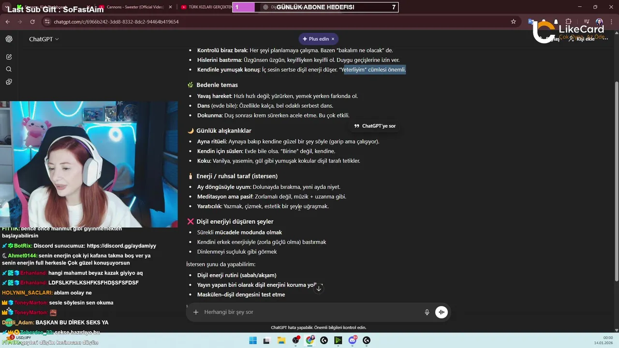This screenshot has width=619, height=348.
Task: Click the Kişi ekle button
Action: 582,39
